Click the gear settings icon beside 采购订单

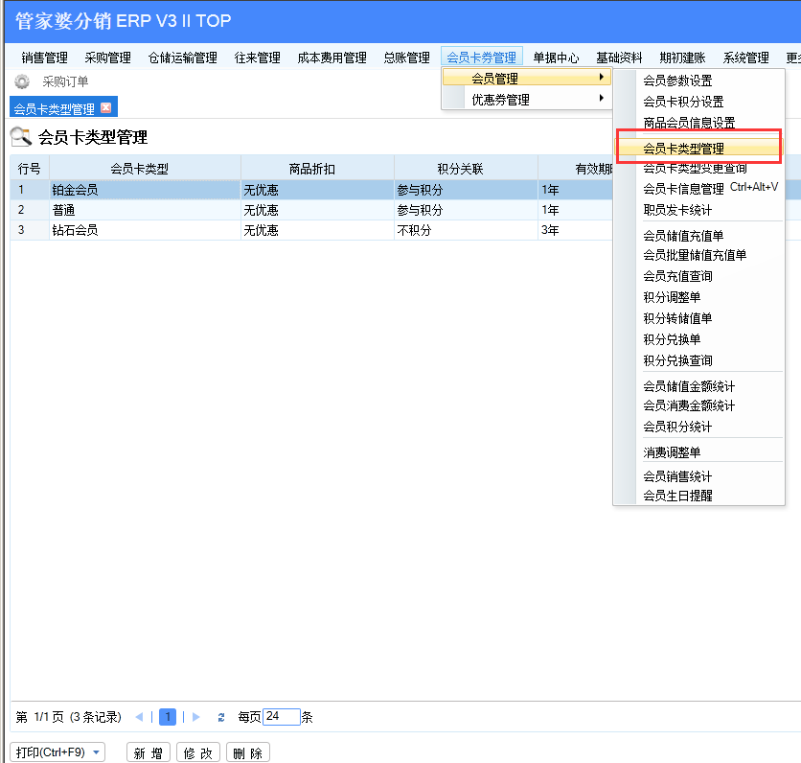point(22,82)
